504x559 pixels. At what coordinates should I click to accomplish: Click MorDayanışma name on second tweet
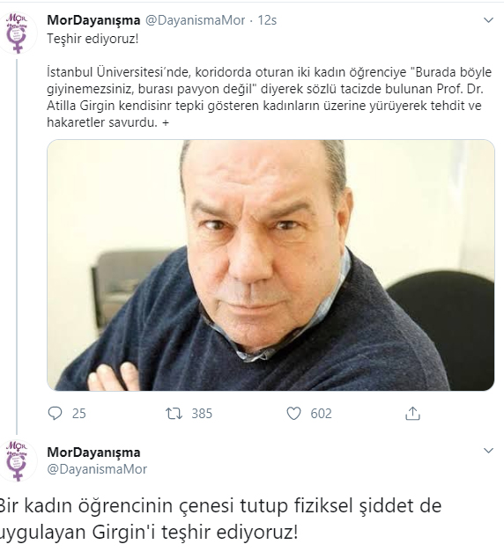point(93,452)
